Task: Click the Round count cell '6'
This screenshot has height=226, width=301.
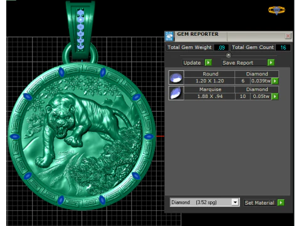Action: pos(243,81)
